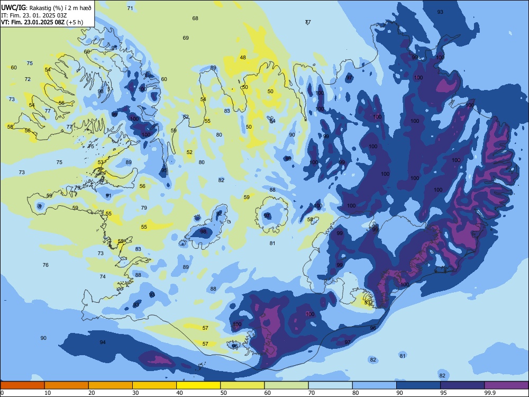
Task: Click the map humidity value 69
Action: coord(186,38)
